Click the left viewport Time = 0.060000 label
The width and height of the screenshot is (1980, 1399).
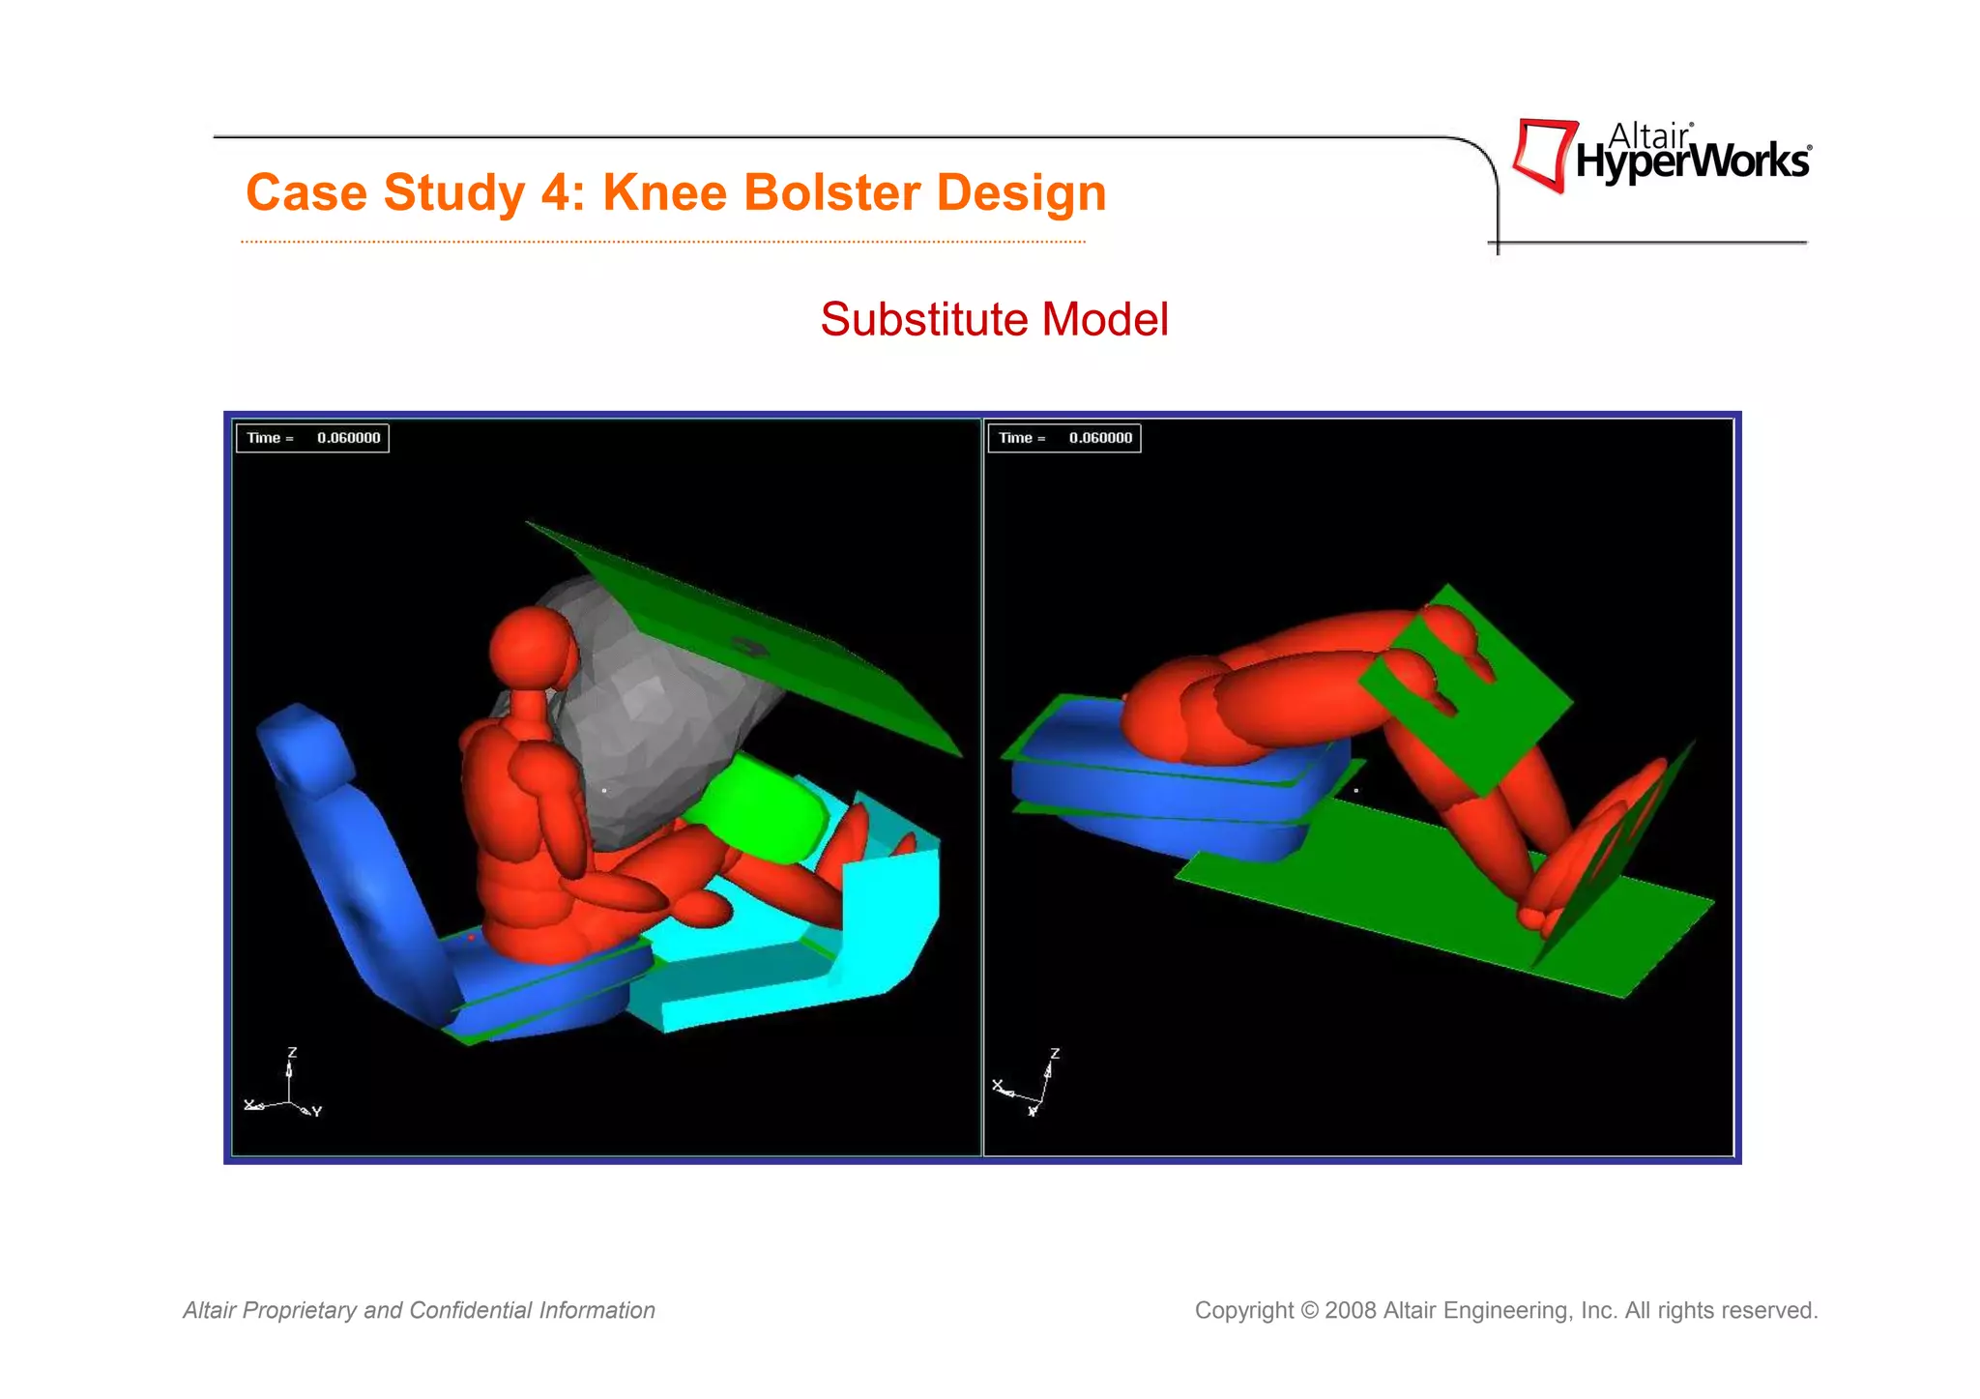[x=312, y=438]
